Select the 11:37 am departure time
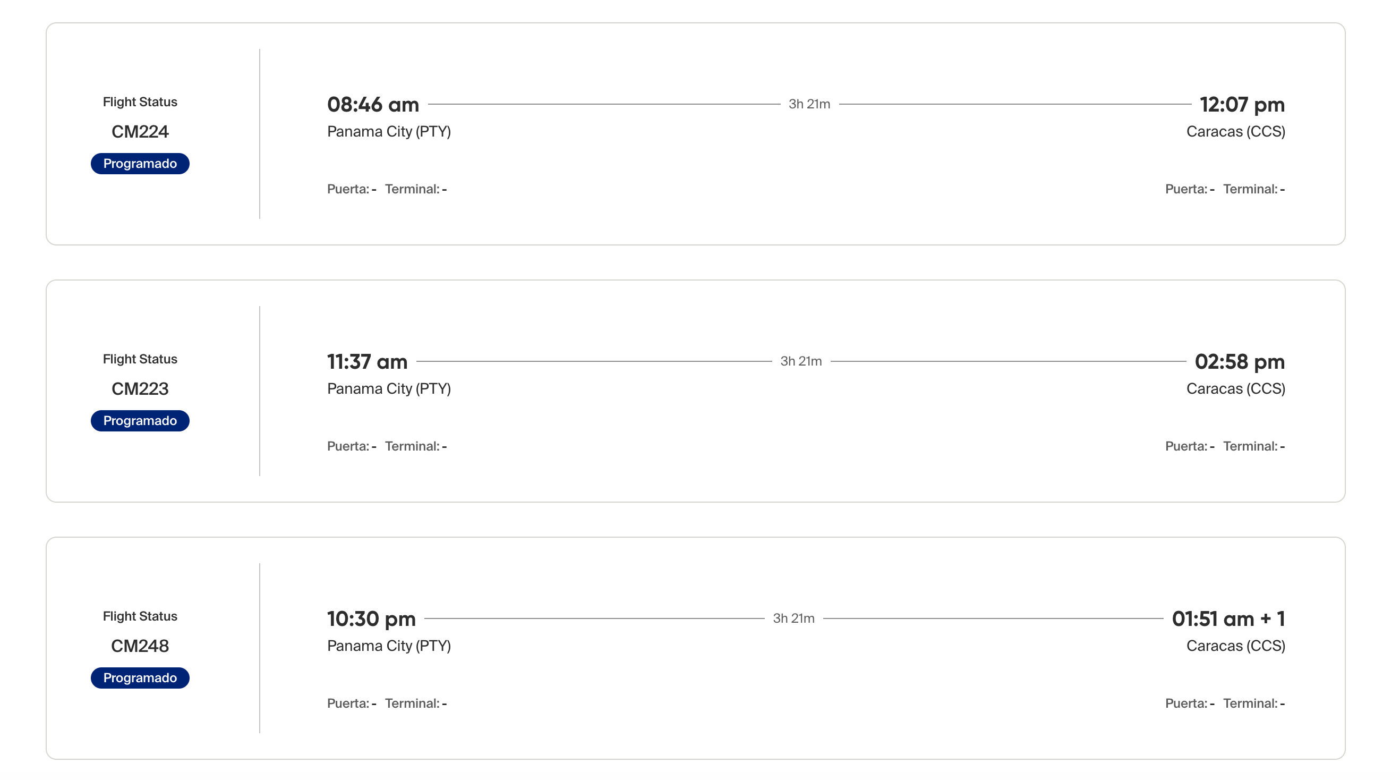The width and height of the screenshot is (1400, 780). (x=367, y=361)
